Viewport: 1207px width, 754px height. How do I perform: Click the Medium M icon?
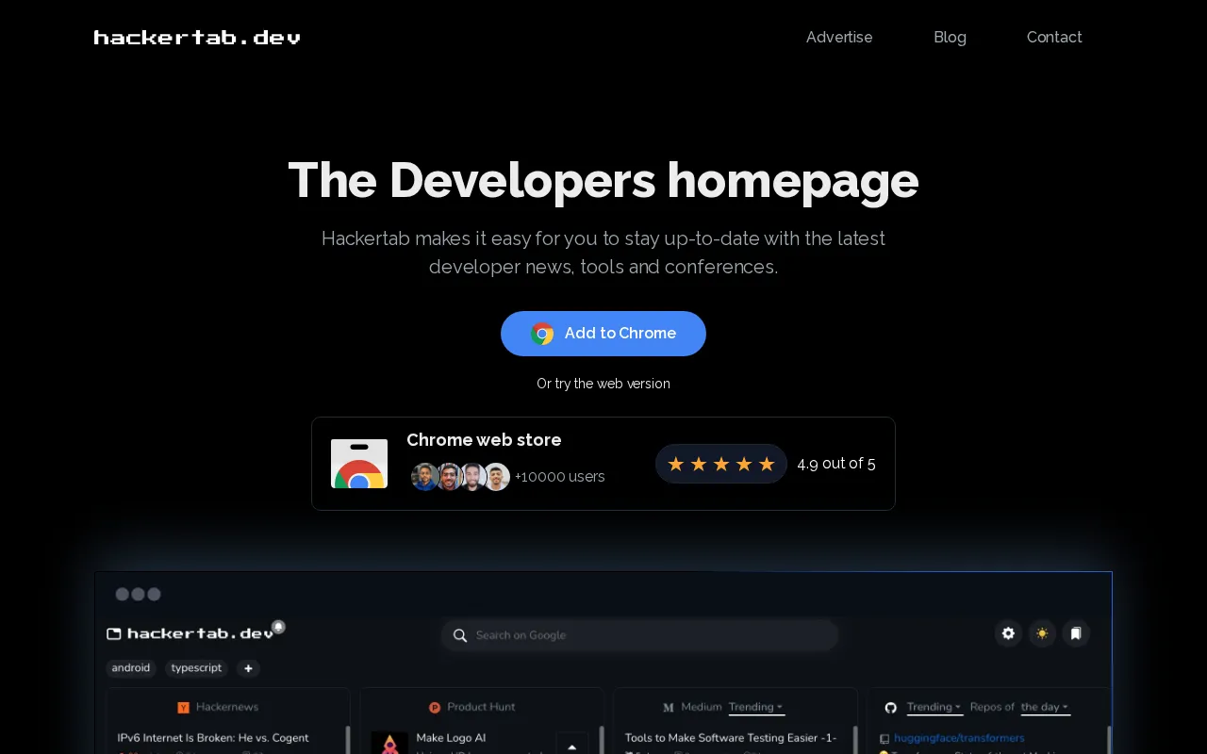coord(669,707)
